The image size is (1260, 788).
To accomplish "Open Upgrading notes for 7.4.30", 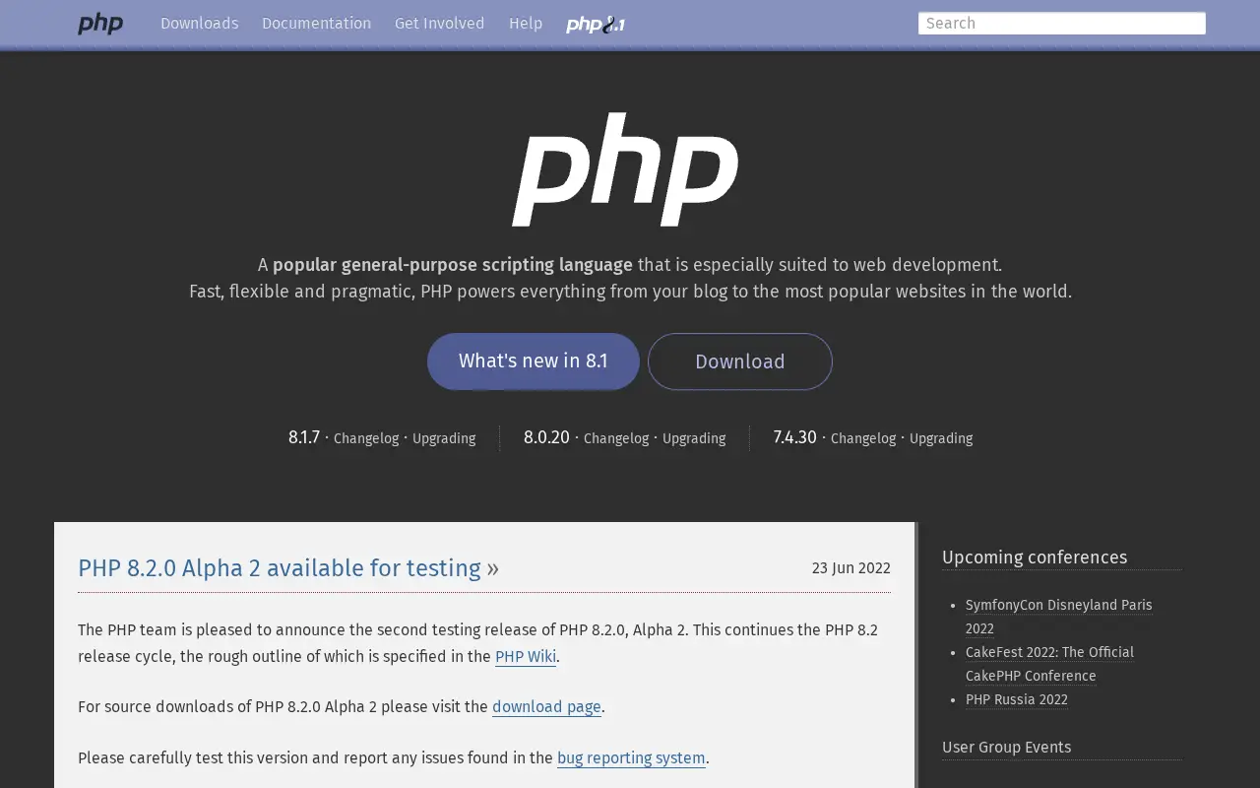I will (x=941, y=438).
